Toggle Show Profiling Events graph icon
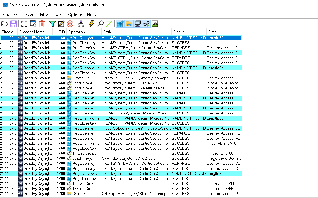Screen dimensions: 318x198 tap(155, 24)
